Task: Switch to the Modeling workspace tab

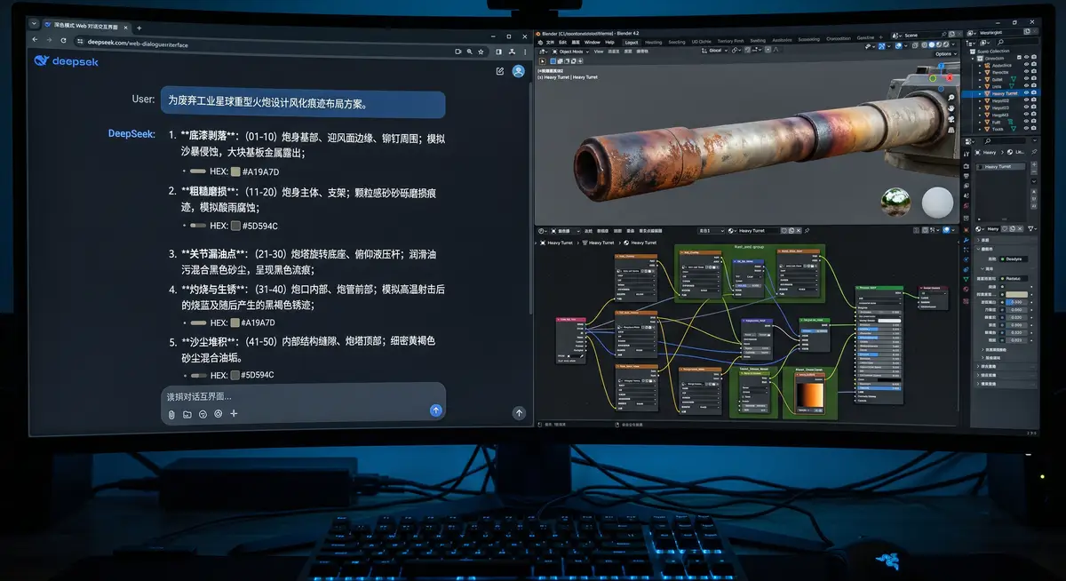Action: [x=653, y=42]
